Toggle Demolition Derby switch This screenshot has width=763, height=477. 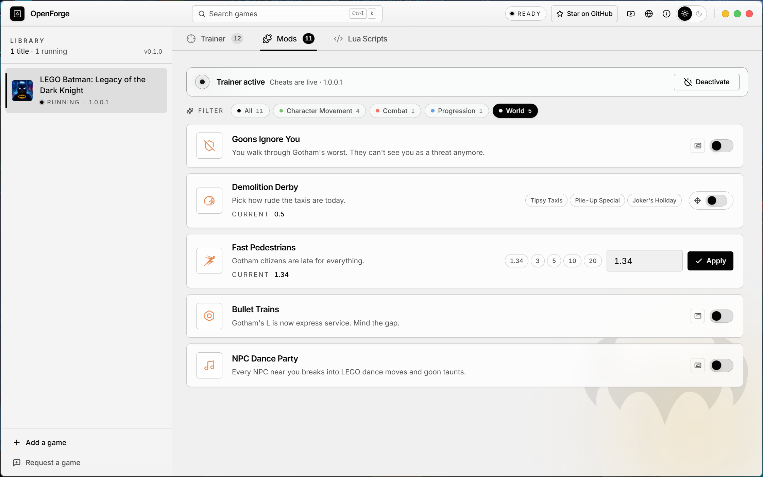[x=716, y=200]
